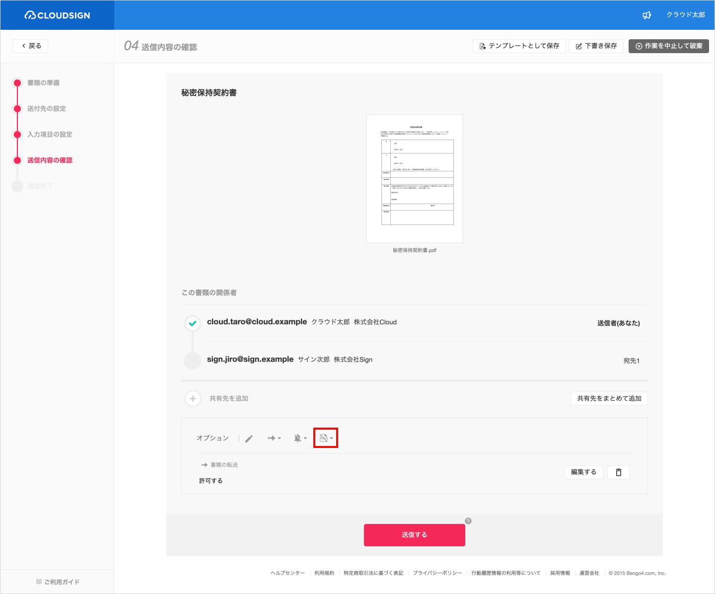
Task: Click the 秘密保持契約書 document title
Action: (x=209, y=93)
